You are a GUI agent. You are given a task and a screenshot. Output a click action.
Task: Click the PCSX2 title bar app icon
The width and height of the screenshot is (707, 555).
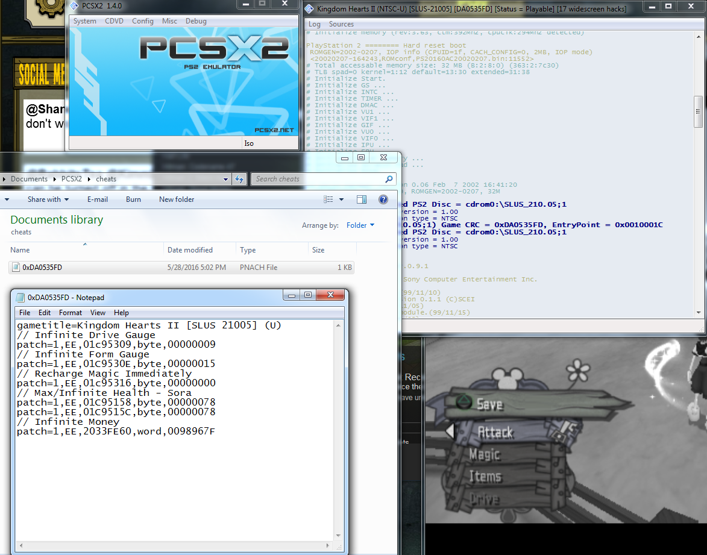click(x=74, y=6)
